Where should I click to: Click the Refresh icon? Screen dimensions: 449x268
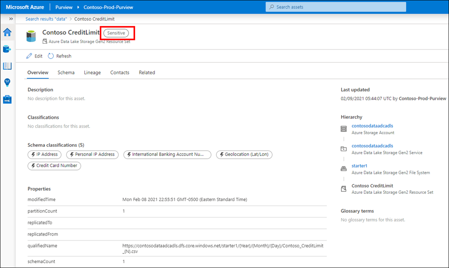pos(50,56)
